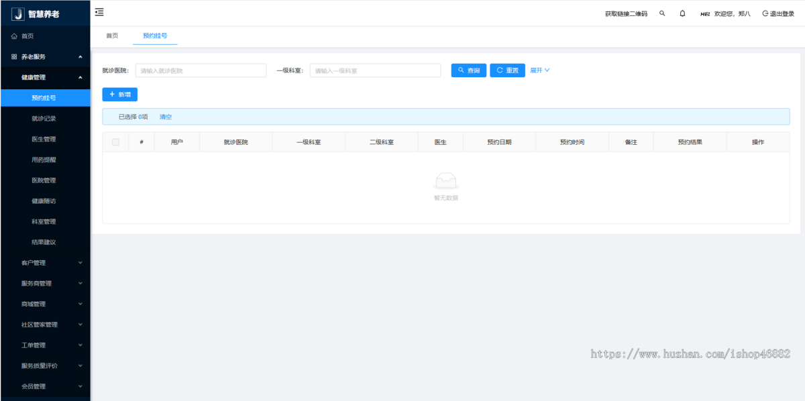Click the 操作 column header

point(758,142)
